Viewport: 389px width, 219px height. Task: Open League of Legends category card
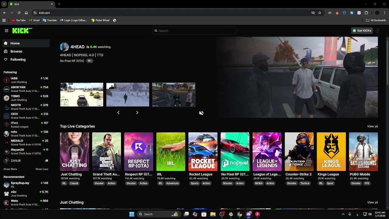tap(267, 151)
